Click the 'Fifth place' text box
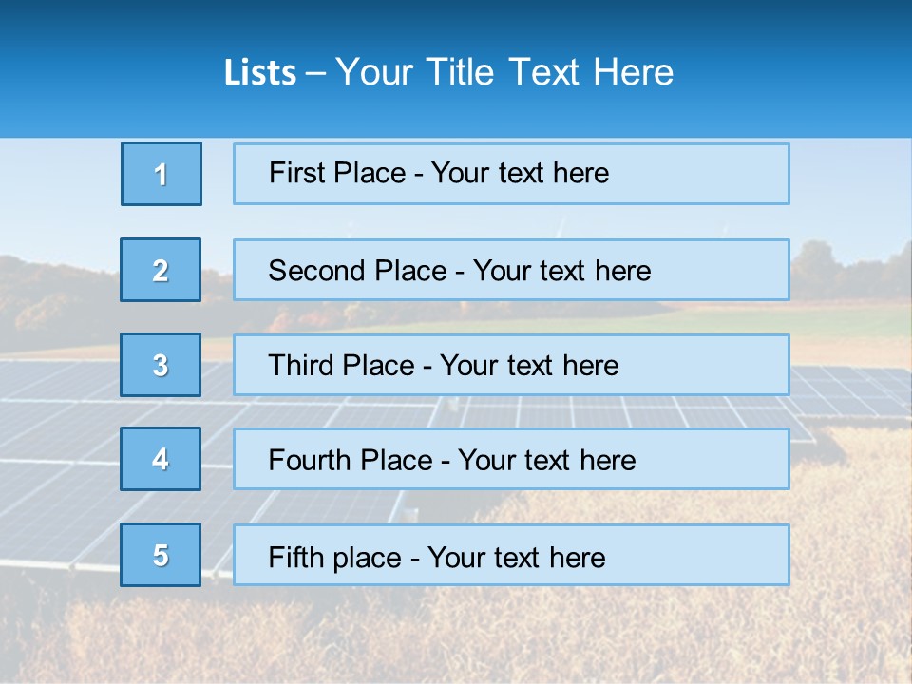 [x=511, y=556]
